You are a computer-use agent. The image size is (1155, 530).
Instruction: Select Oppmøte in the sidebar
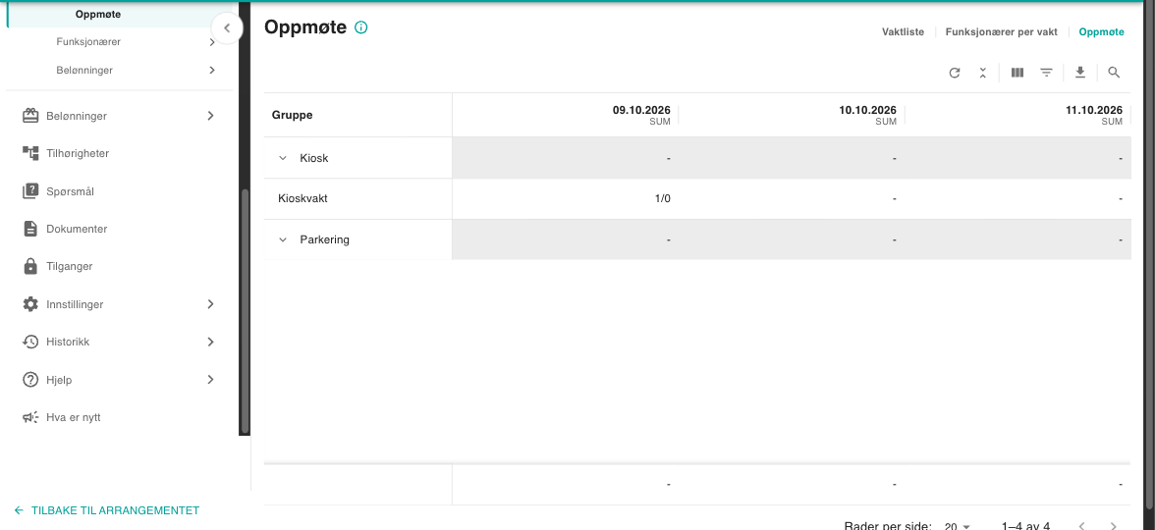98,14
